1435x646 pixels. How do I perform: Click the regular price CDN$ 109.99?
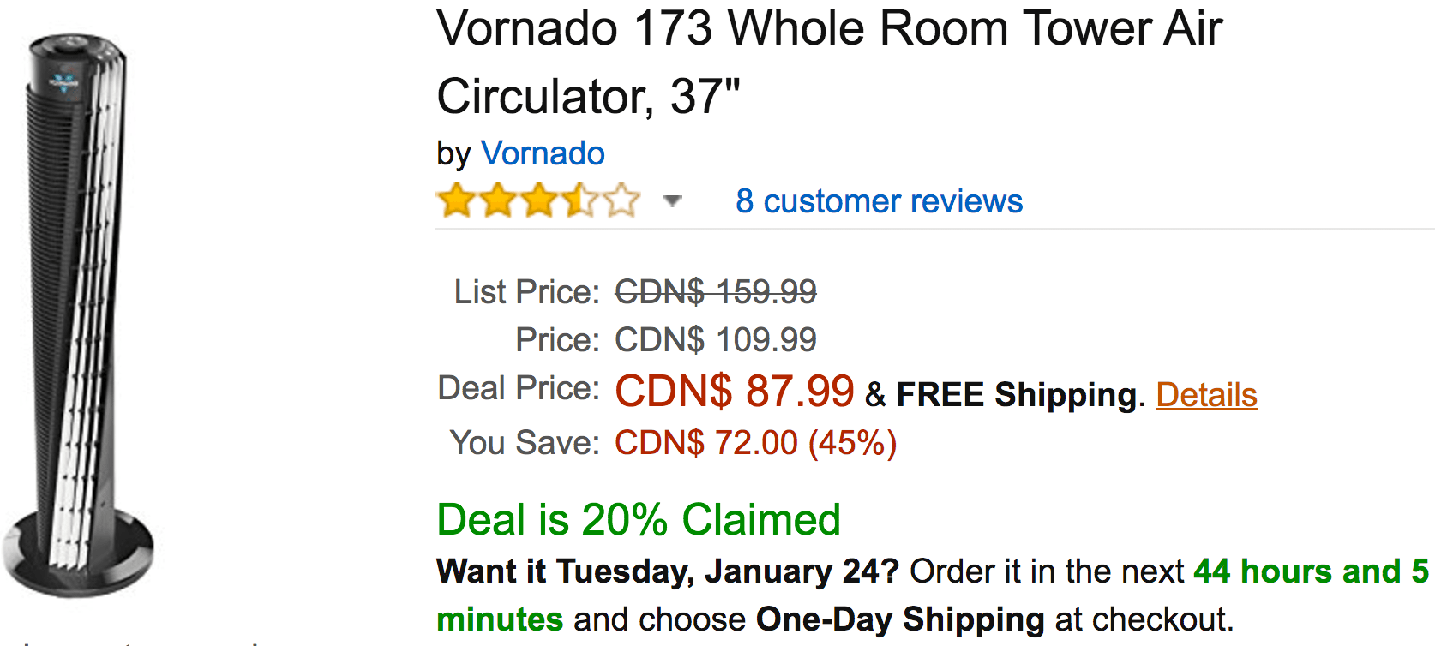point(716,340)
